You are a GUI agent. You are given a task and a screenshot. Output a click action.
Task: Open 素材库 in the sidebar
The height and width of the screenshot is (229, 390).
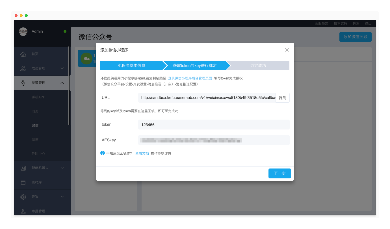pos(42,182)
